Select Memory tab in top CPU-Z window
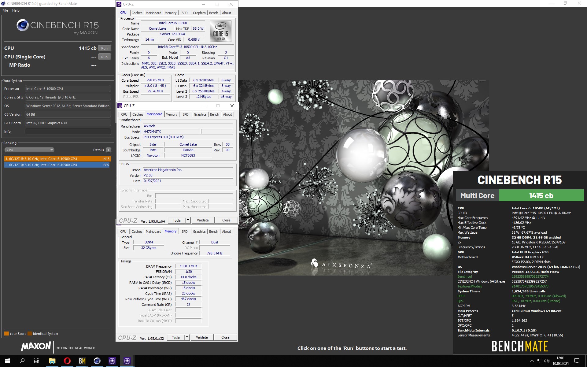 (170, 13)
